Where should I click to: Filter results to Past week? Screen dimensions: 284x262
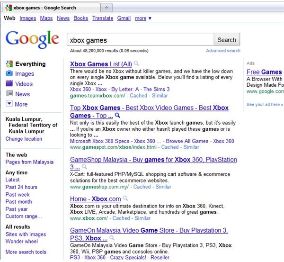click(x=18, y=195)
